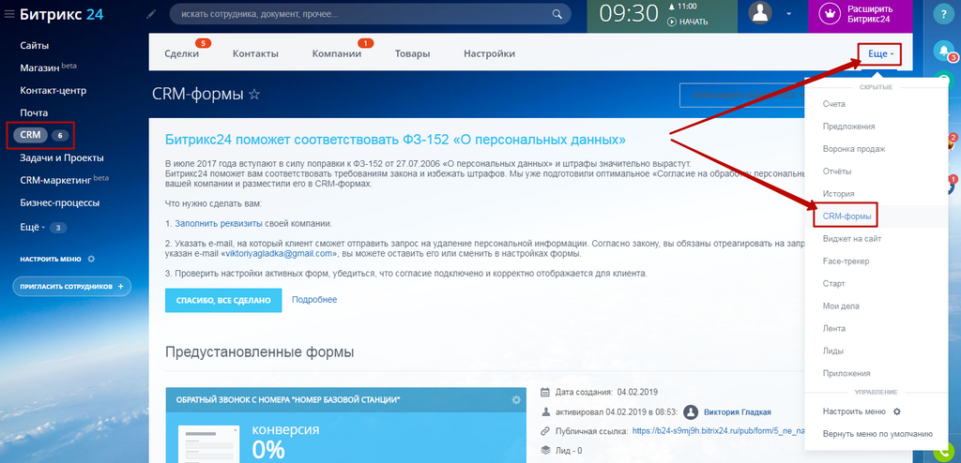This screenshot has width=961, height=463.
Task: Click the plus icon on Пригласить сотрудников
Action: point(121,286)
